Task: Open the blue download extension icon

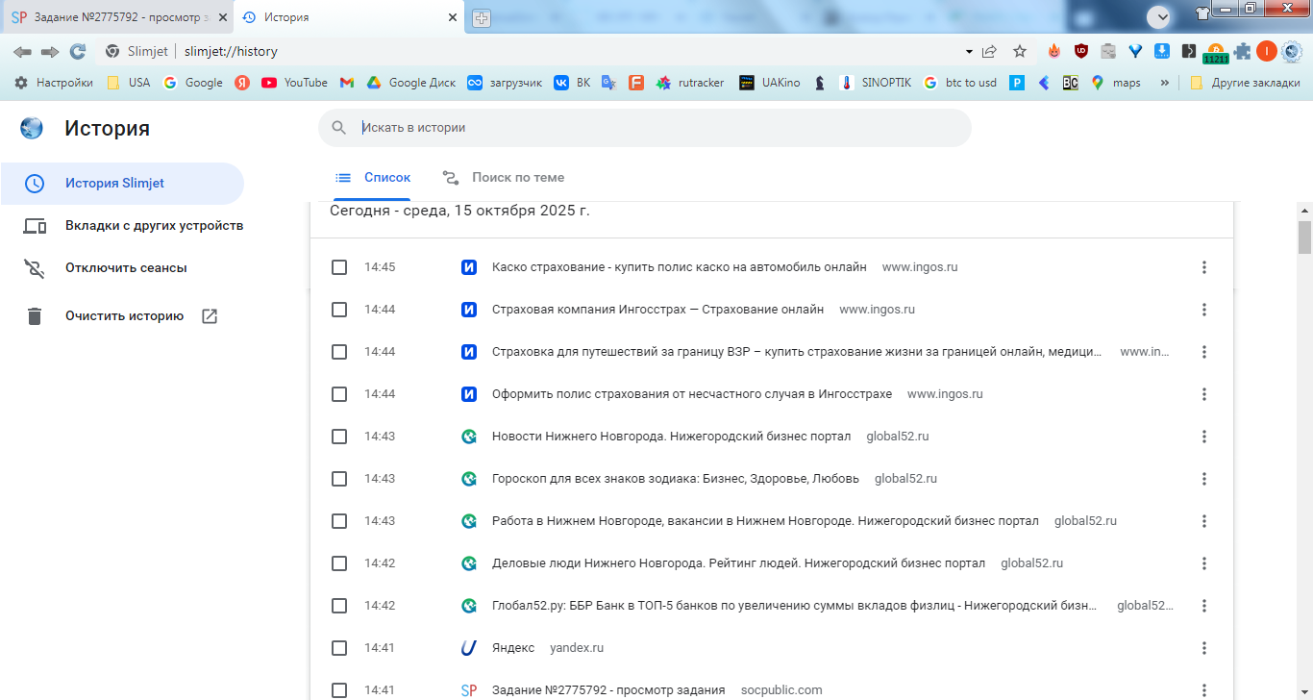Action: tap(1162, 52)
